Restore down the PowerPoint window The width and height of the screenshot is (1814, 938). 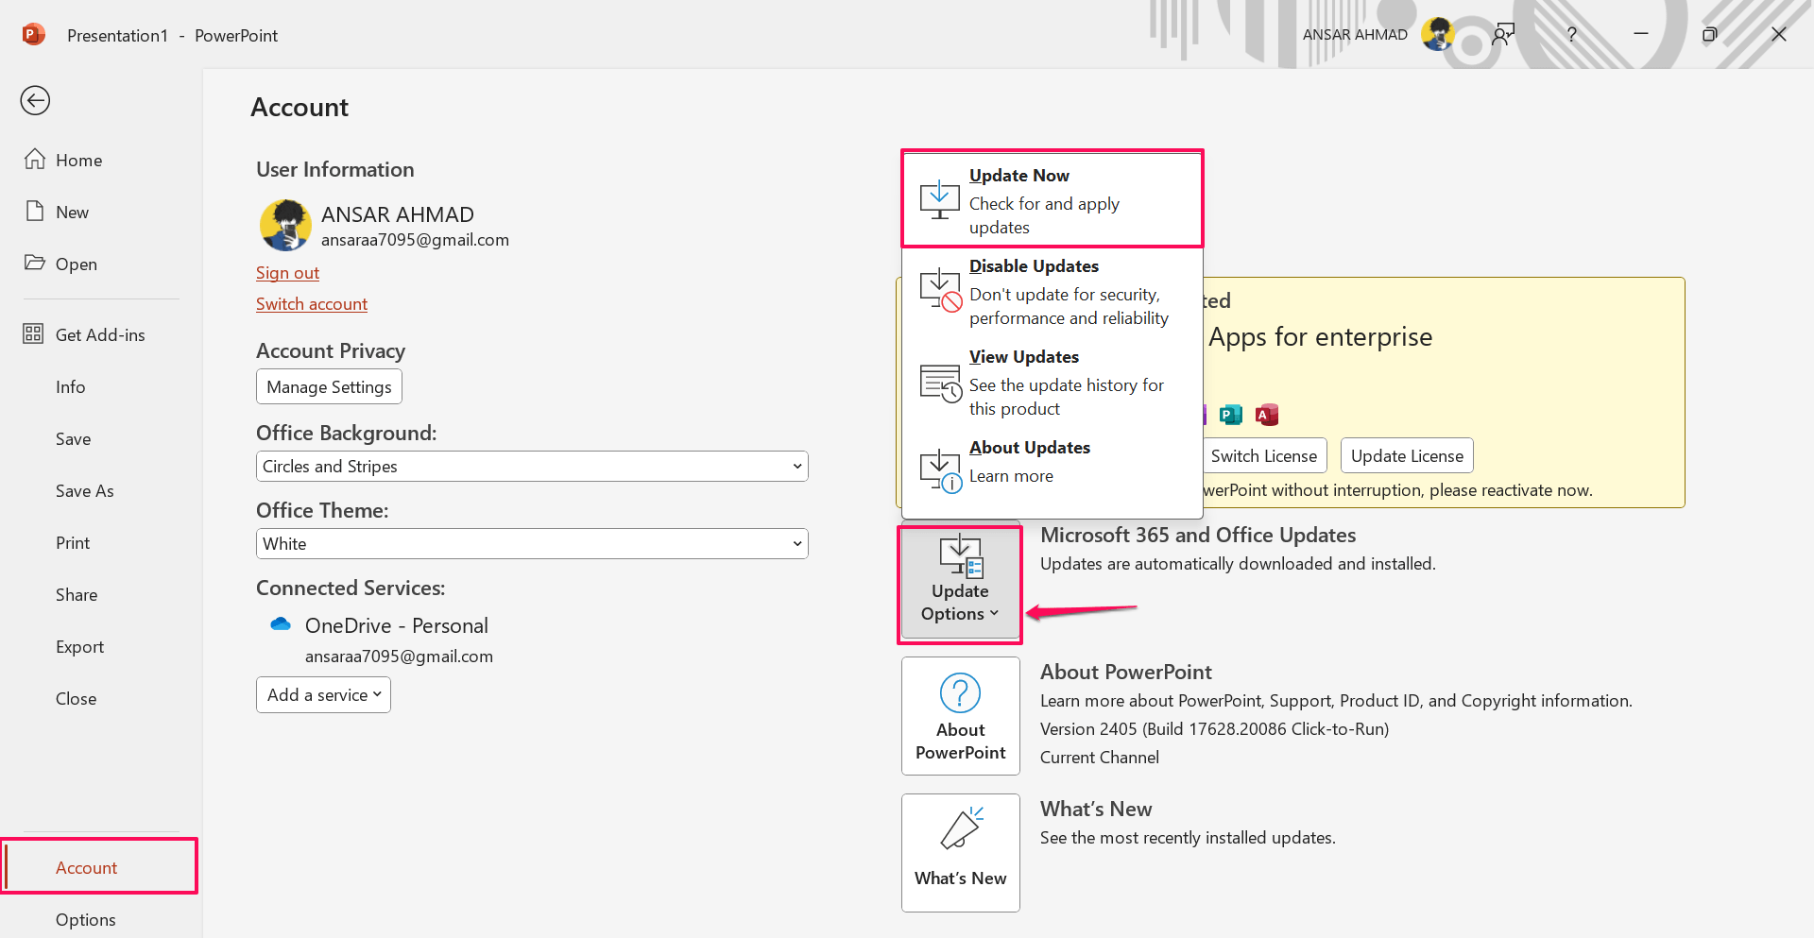click(x=1709, y=34)
